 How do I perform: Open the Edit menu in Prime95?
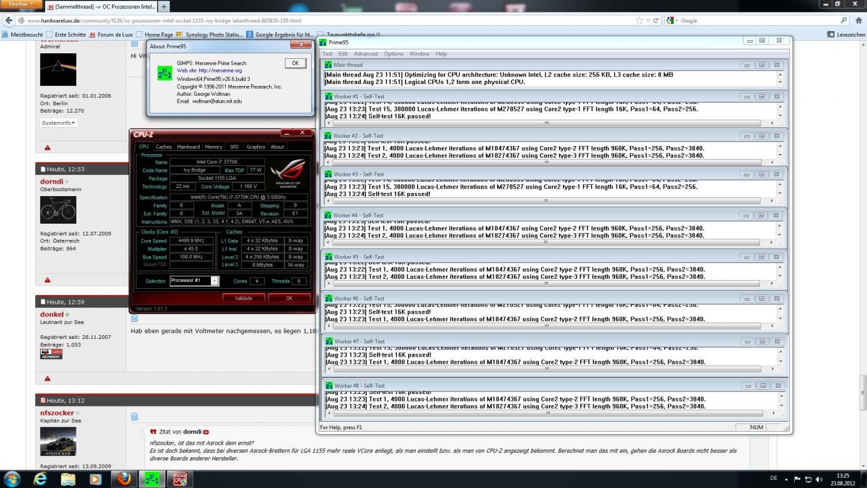pyautogui.click(x=343, y=54)
